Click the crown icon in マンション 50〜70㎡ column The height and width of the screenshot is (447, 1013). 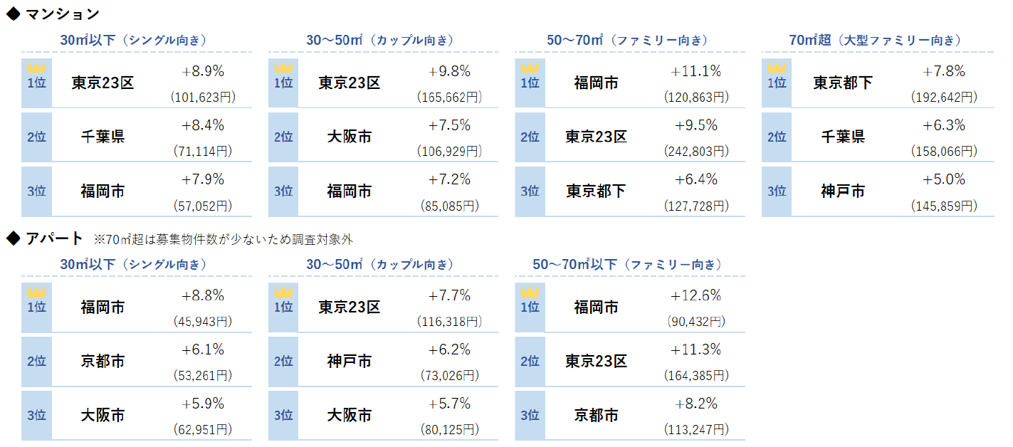[x=530, y=68]
